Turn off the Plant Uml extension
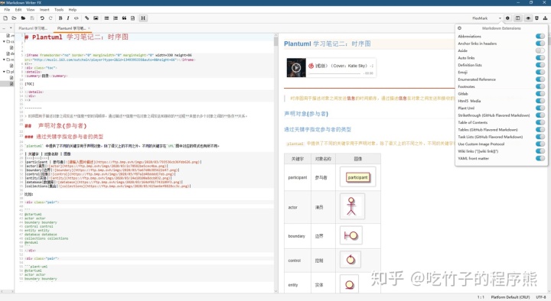 pyautogui.click(x=540, y=108)
